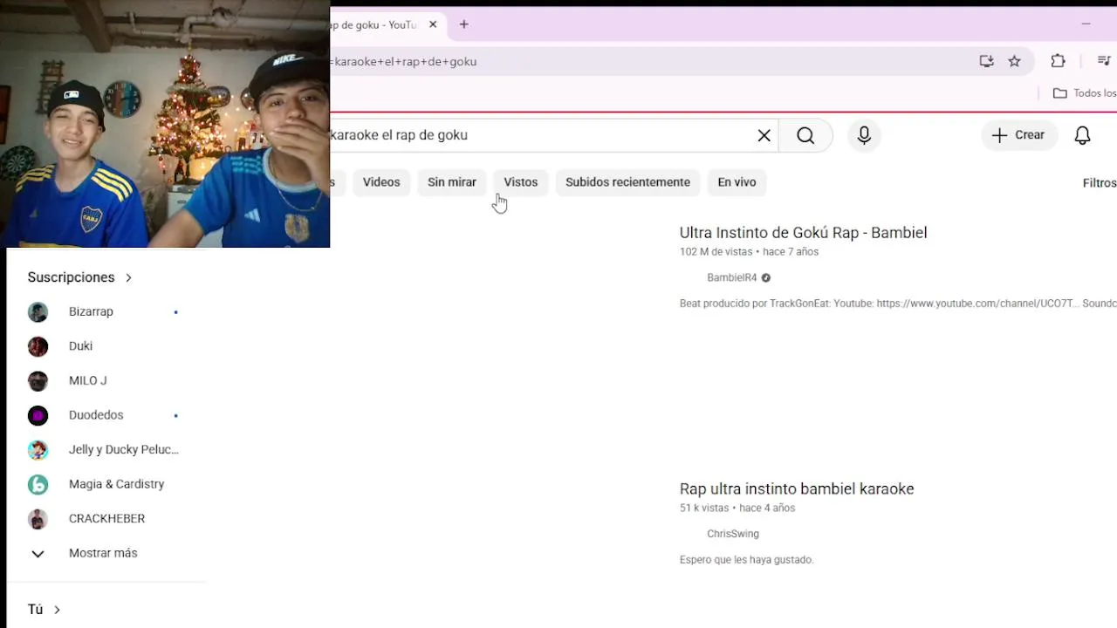Expand subscriptions list with Mostrar más
This screenshot has width=1117, height=628.
(x=105, y=553)
